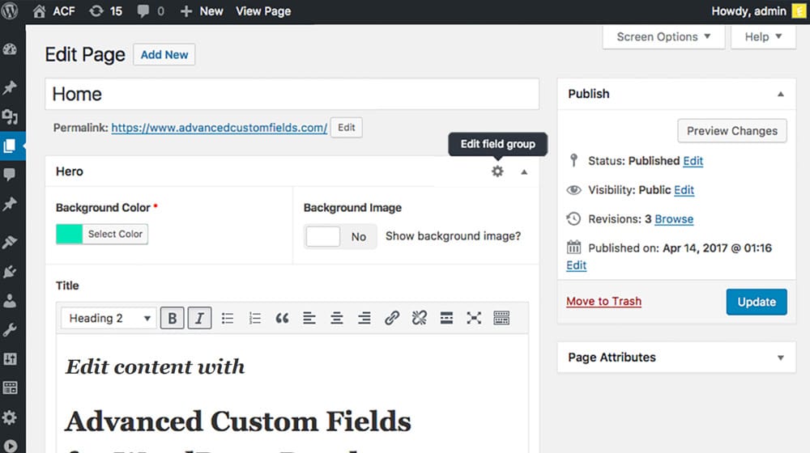Viewport: 810px width, 453px height.
Task: Insert Read More tag
Action: tap(447, 318)
